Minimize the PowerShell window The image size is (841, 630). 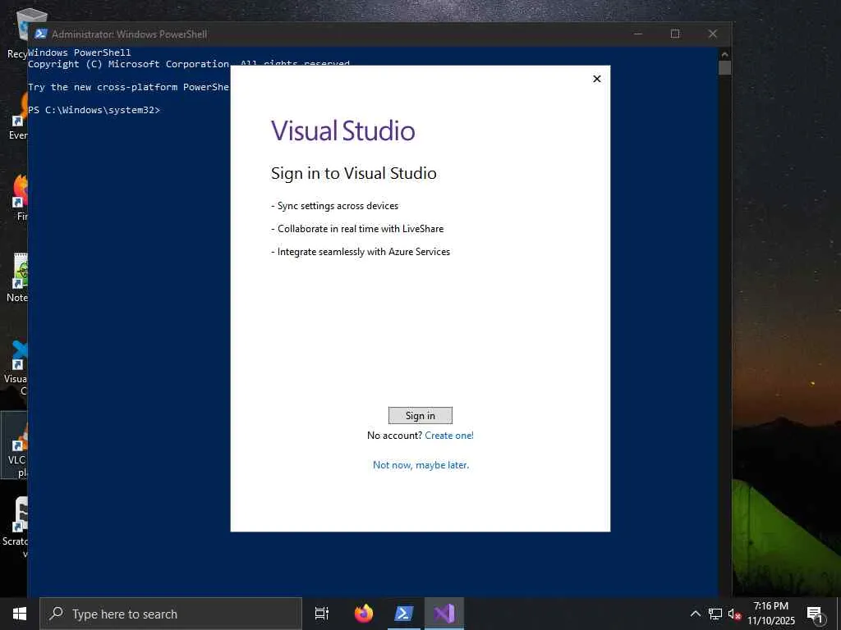(x=637, y=34)
